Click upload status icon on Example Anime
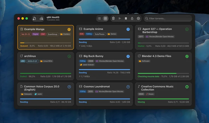 click(x=128, y=29)
